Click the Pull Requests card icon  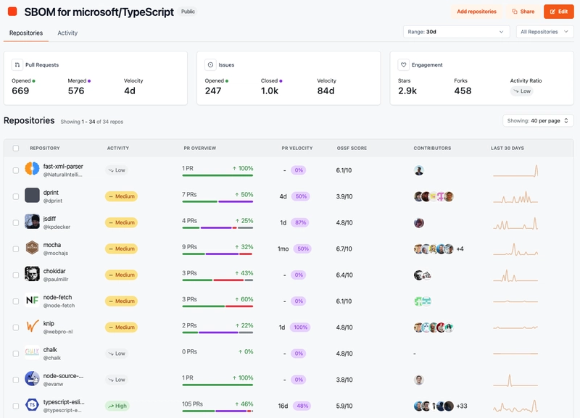[x=17, y=64]
